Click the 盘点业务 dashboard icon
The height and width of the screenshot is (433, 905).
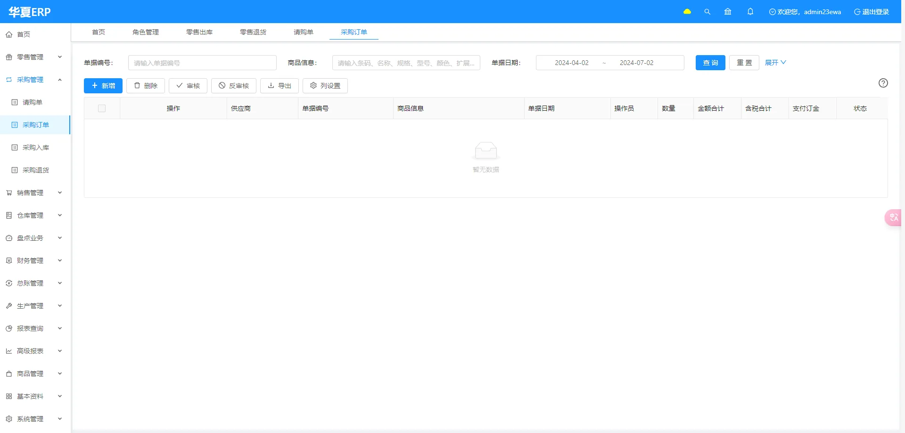tap(9, 238)
